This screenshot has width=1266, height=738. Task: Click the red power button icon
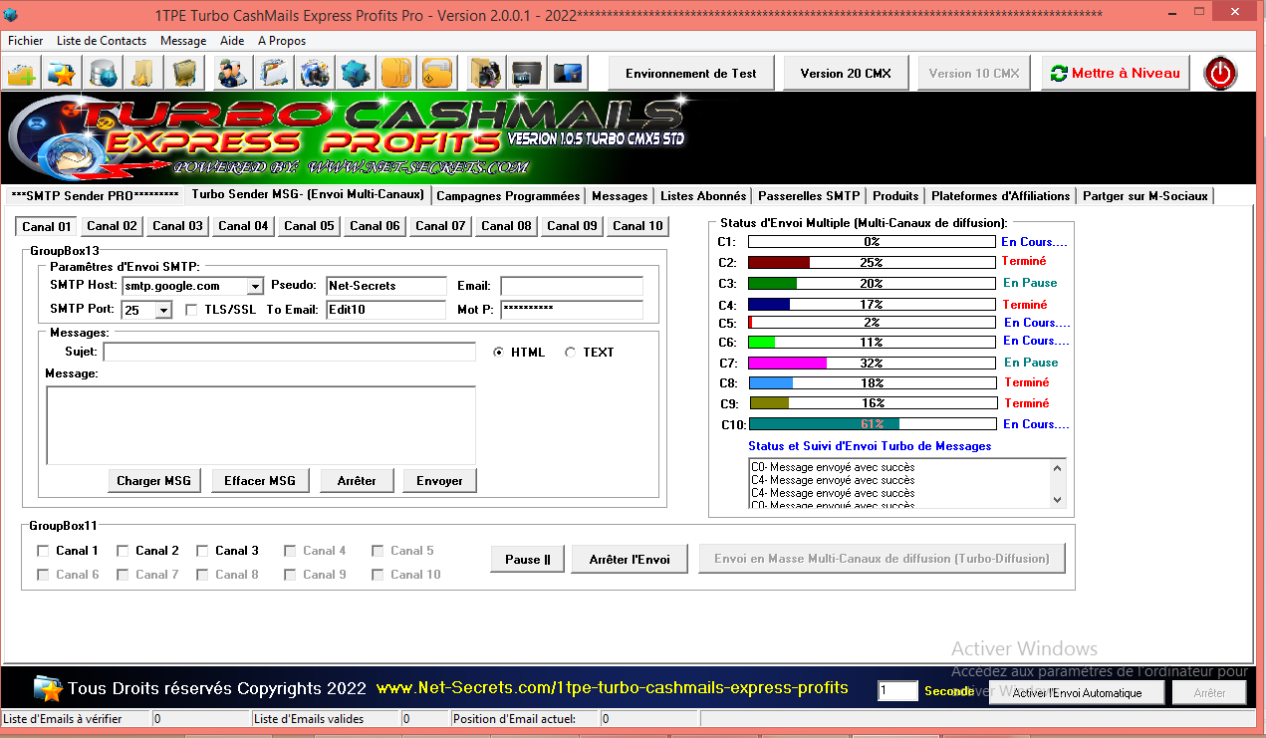pyautogui.click(x=1220, y=73)
